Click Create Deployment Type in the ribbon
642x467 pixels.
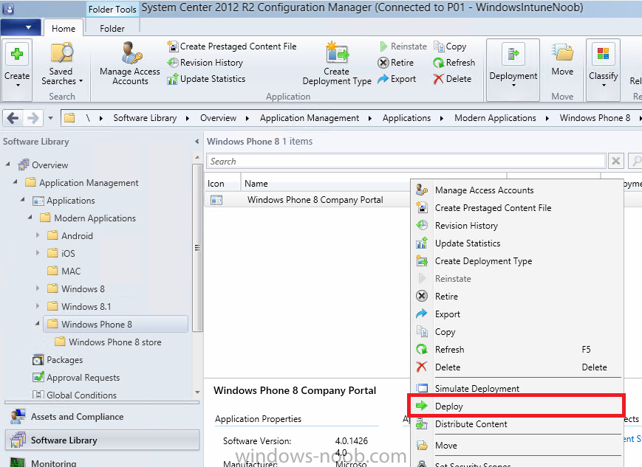[337, 63]
